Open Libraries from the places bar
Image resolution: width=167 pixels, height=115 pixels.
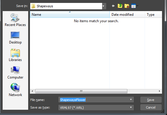[15, 55]
